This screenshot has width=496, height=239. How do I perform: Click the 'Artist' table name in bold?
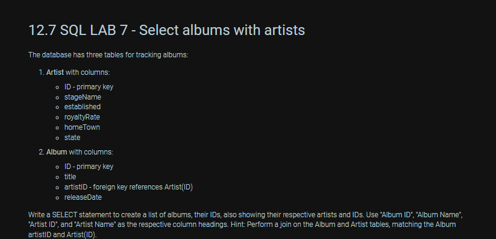(55, 72)
